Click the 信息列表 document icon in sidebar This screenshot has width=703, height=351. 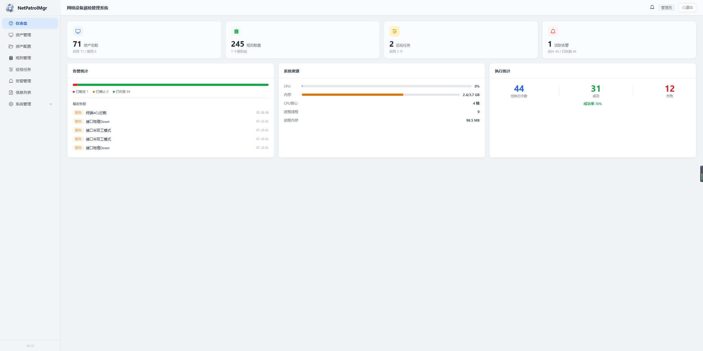pos(11,92)
